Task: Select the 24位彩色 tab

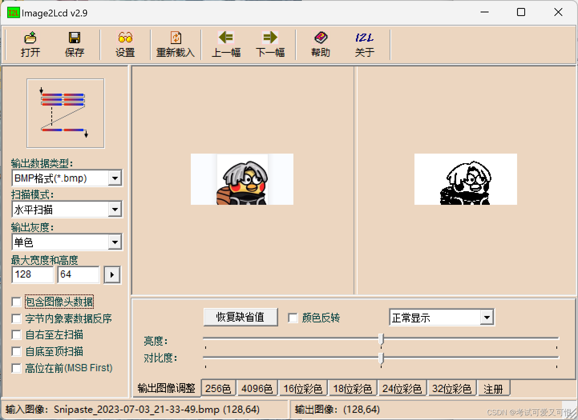Action: pyautogui.click(x=402, y=388)
